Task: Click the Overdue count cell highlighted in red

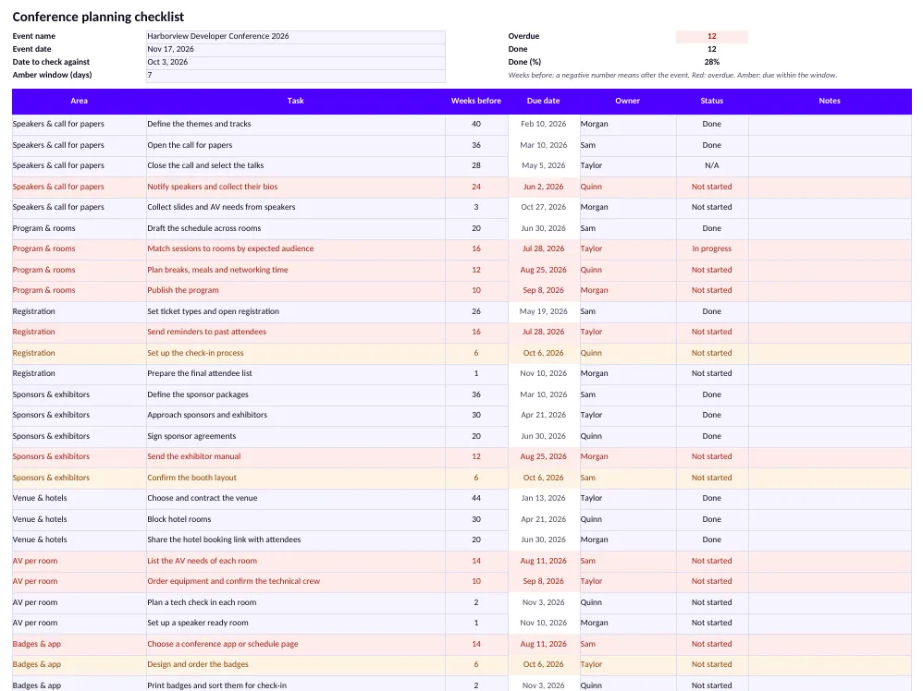Action: pos(712,36)
